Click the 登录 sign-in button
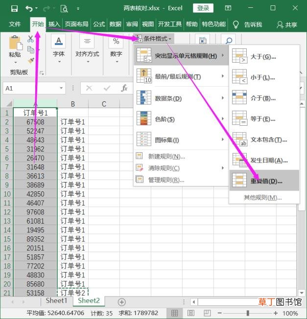Screen dimensions: 307x319 click(203, 8)
